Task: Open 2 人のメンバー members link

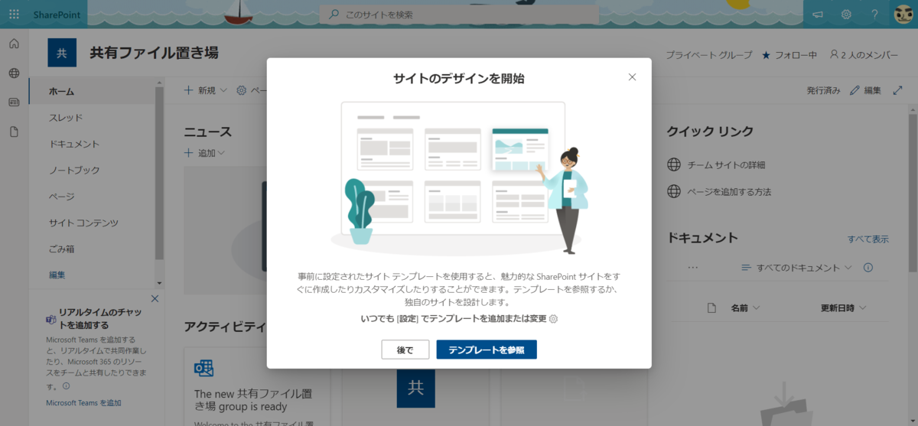Action: pyautogui.click(x=864, y=55)
